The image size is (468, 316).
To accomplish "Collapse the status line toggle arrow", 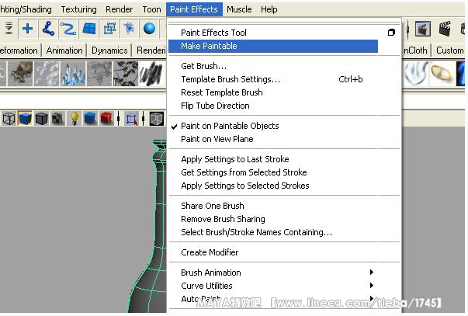I will pos(9,29).
